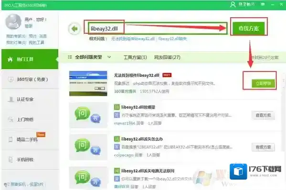Click phone icon next to 手机回收
The height and width of the screenshot is (190, 286).
point(11,160)
